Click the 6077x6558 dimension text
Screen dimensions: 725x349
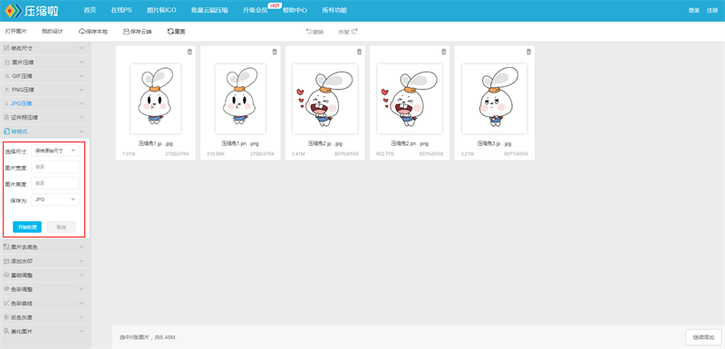coord(516,153)
